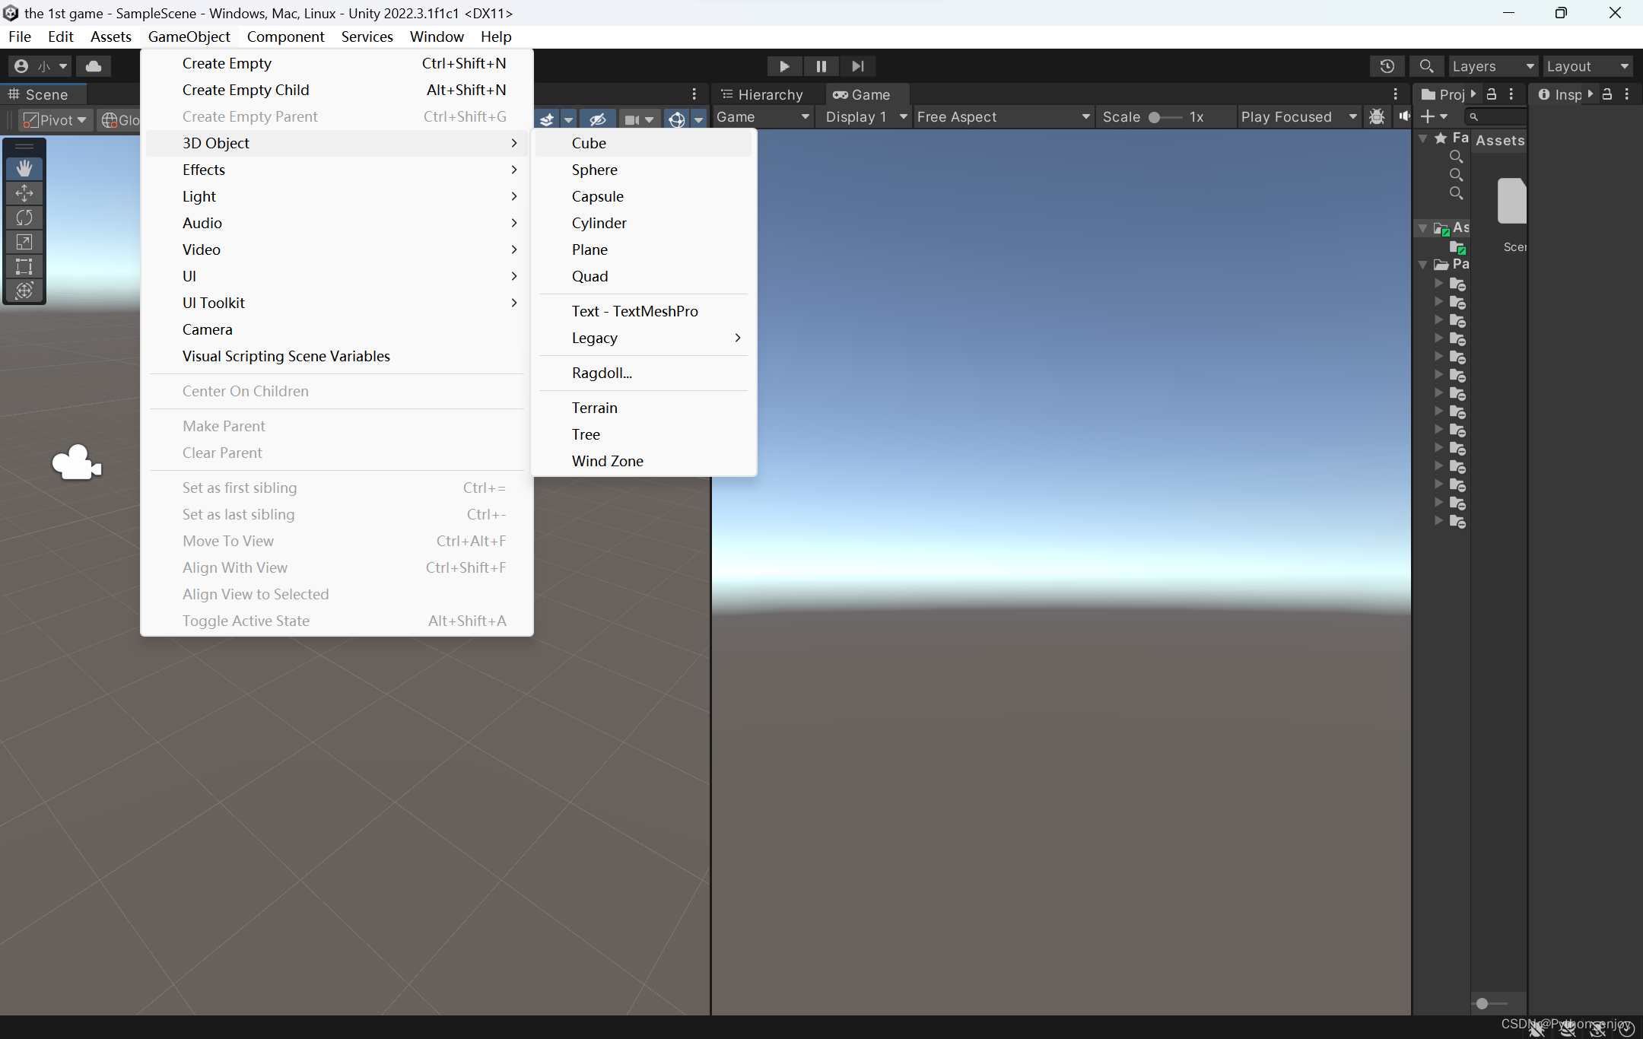Switch to the Scene tab
This screenshot has width=1643, height=1039.
coord(43,94)
